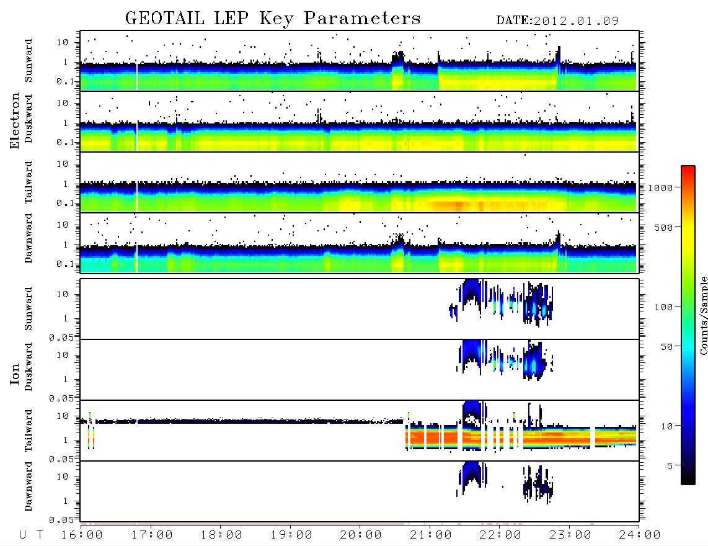The image size is (708, 546).
Task: Click the vertical 'Electron' group label
Action: tap(15, 121)
